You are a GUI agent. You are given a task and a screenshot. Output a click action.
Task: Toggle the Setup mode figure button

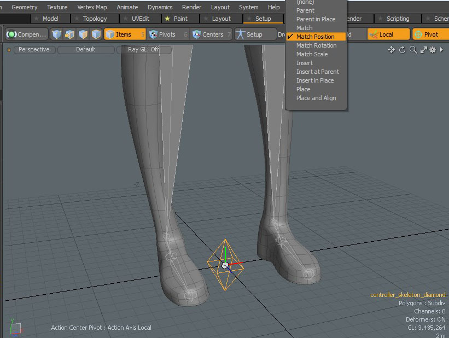tap(255, 34)
